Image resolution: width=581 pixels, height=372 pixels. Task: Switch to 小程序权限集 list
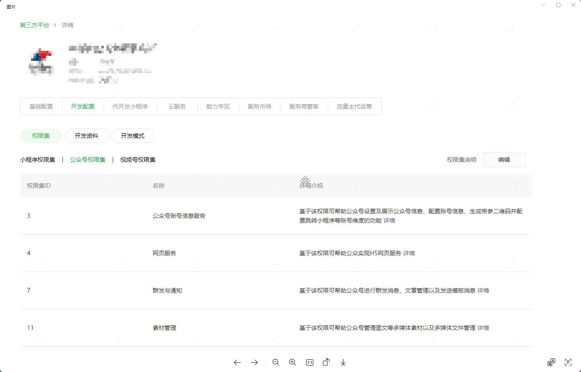click(x=37, y=160)
